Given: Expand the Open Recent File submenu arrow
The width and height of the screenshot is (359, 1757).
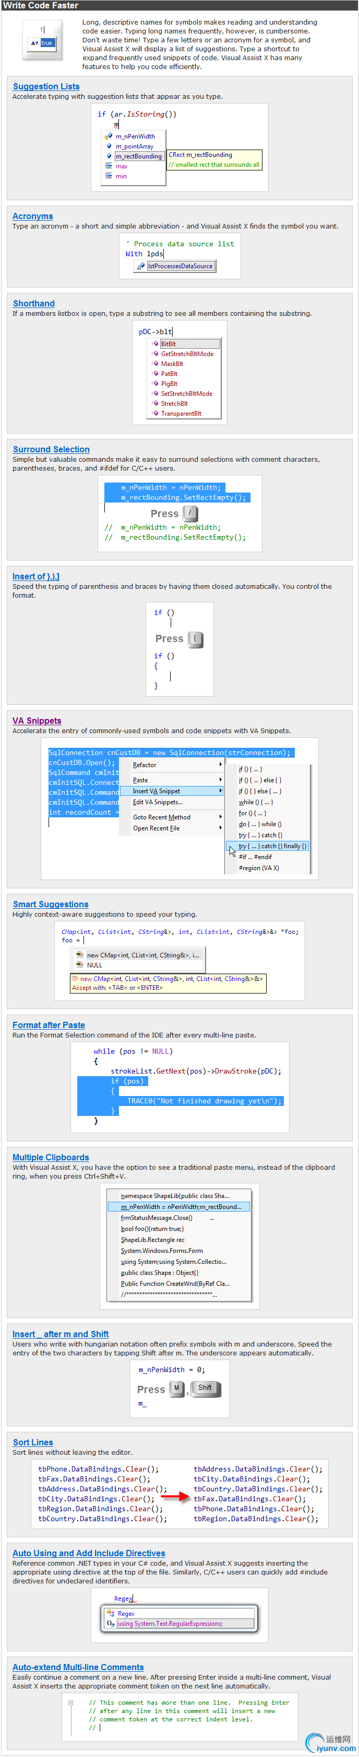Looking at the screenshot, I should 220,828.
